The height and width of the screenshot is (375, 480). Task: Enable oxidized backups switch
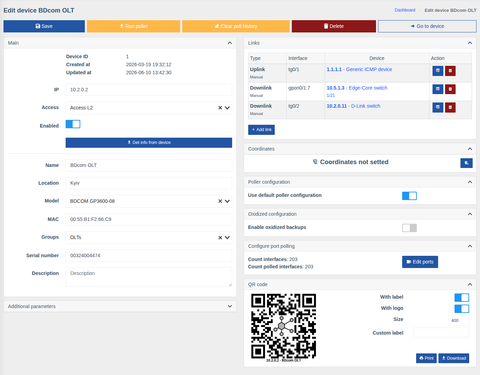(409, 228)
